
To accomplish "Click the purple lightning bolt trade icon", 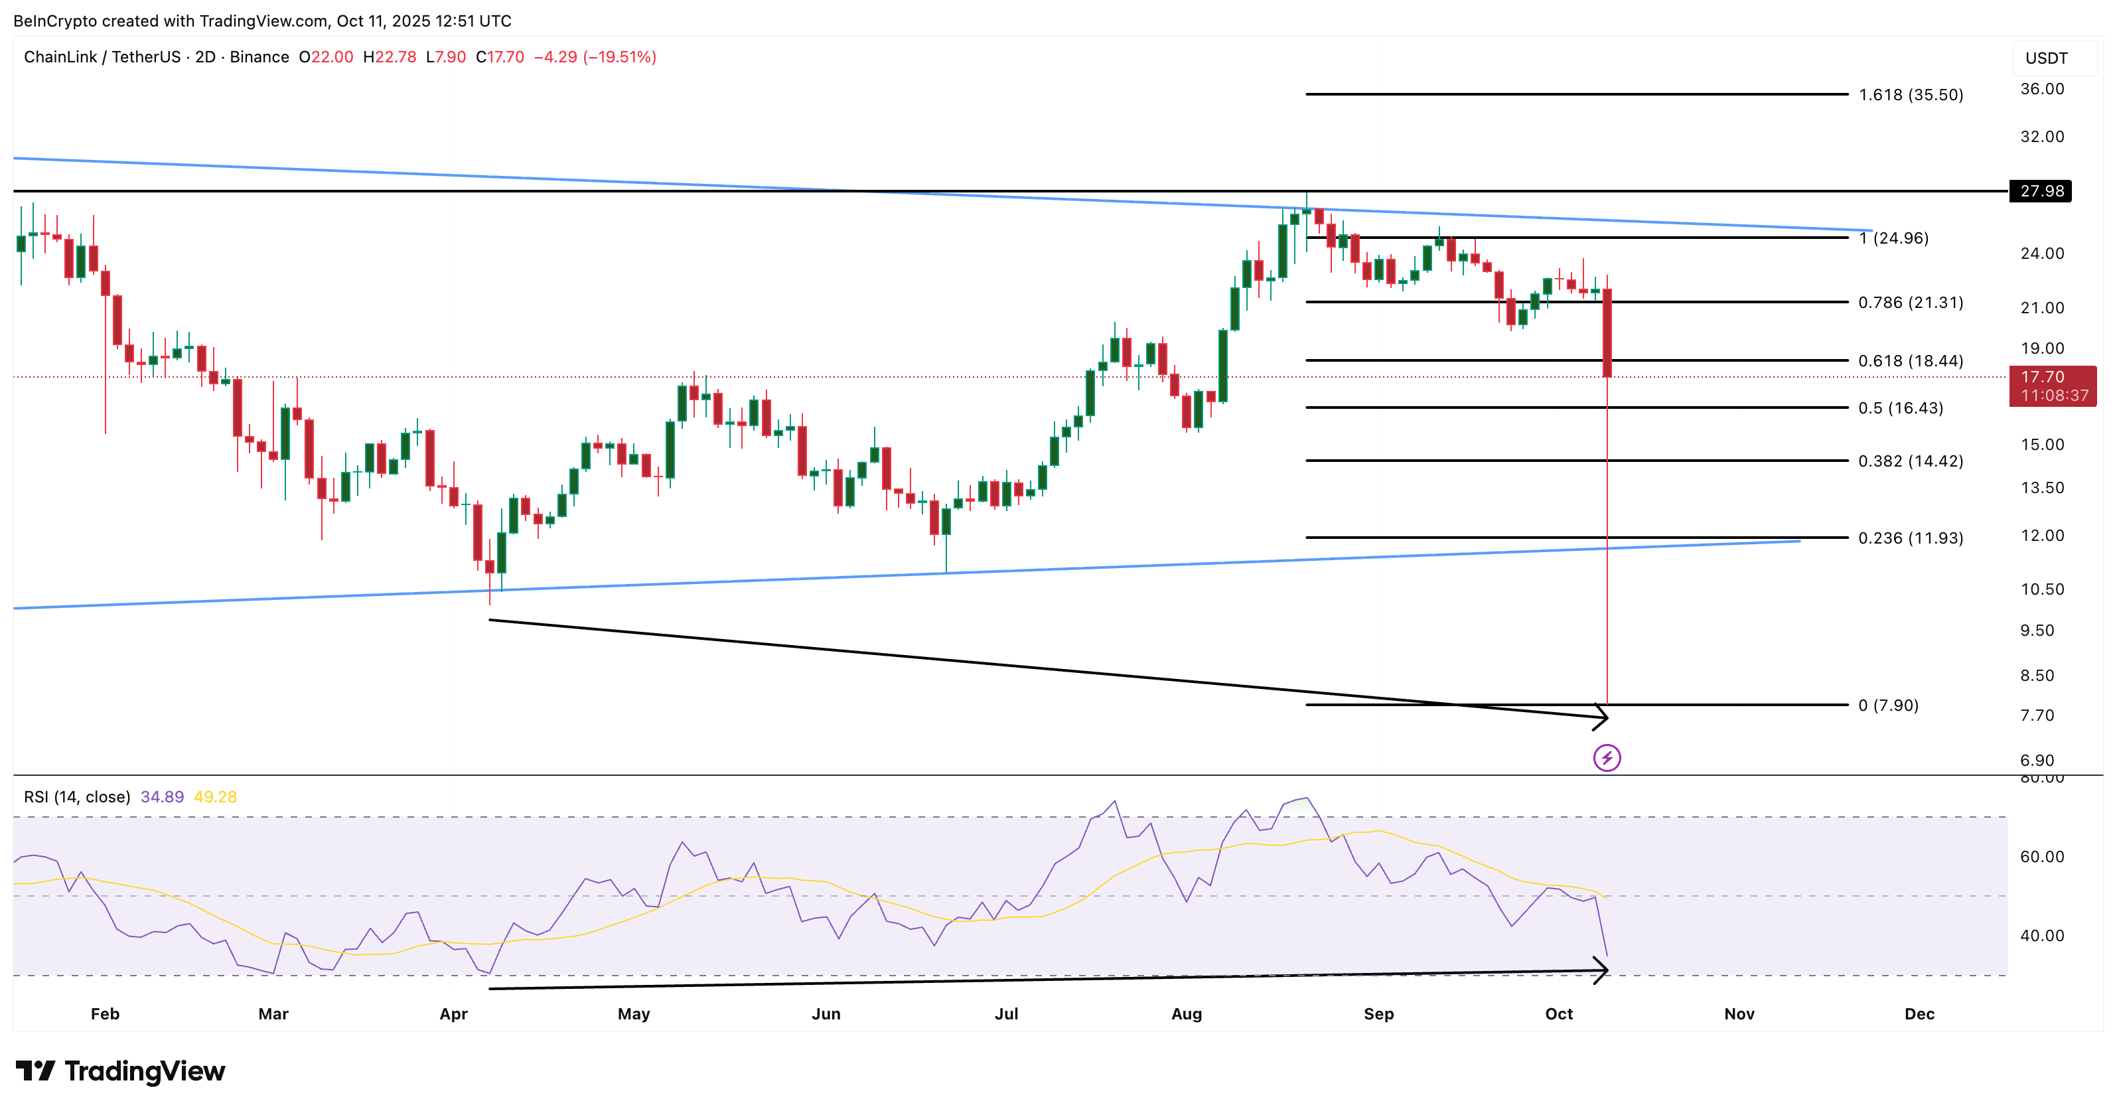I will coord(1606,757).
